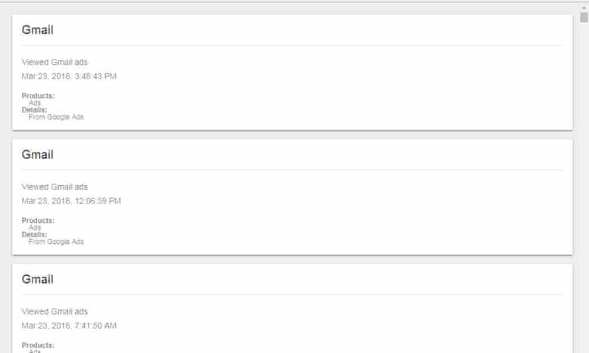This screenshot has height=353, width=589.
Task: Click the Mar 23, 2018, 12:06:59 PM timestamp
Action: click(71, 201)
